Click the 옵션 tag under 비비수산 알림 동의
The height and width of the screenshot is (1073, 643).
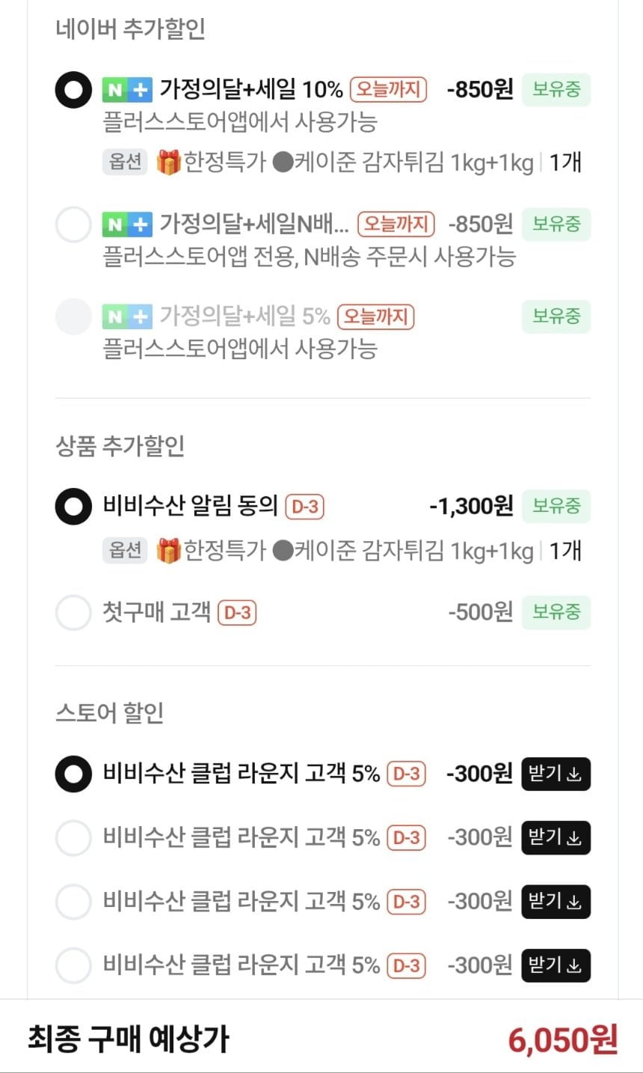(125, 551)
